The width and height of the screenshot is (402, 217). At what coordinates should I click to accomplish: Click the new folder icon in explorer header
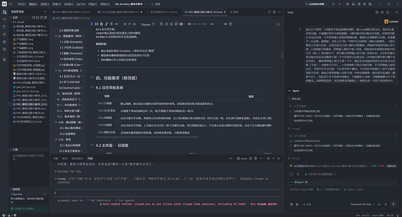coord(37,17)
